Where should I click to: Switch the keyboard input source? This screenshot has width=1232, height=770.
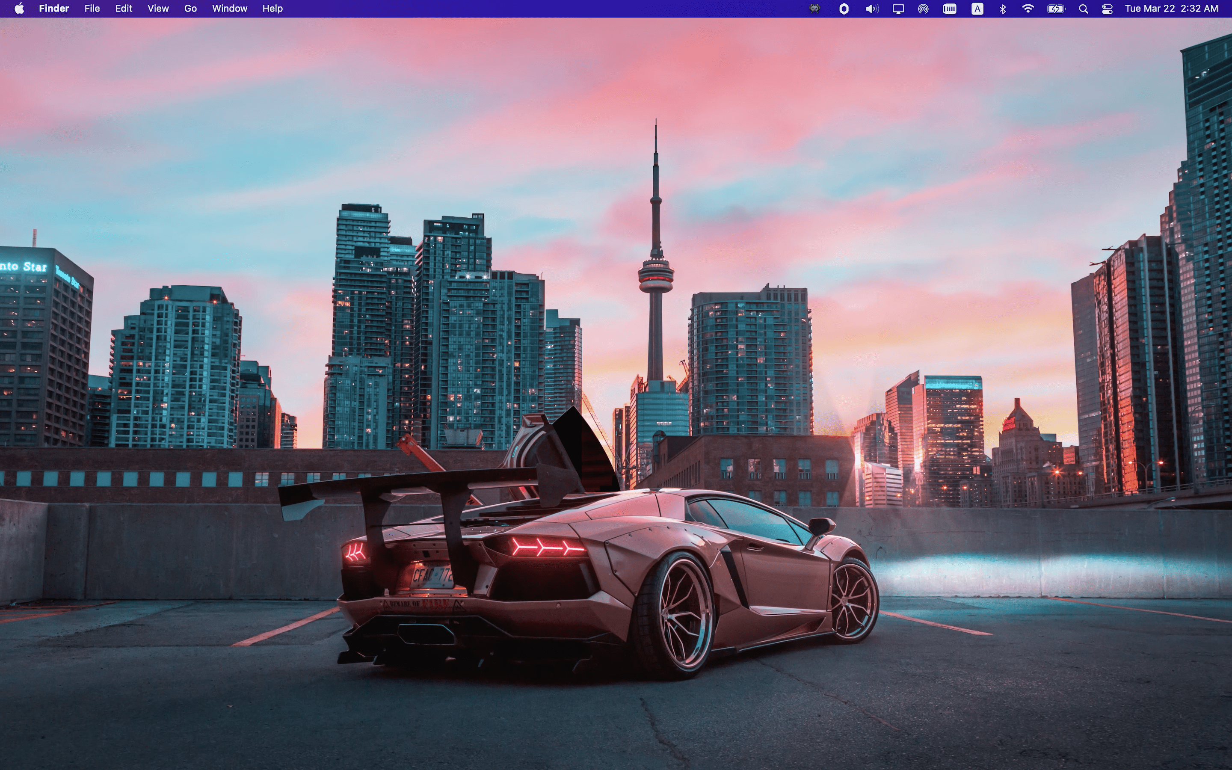(977, 8)
